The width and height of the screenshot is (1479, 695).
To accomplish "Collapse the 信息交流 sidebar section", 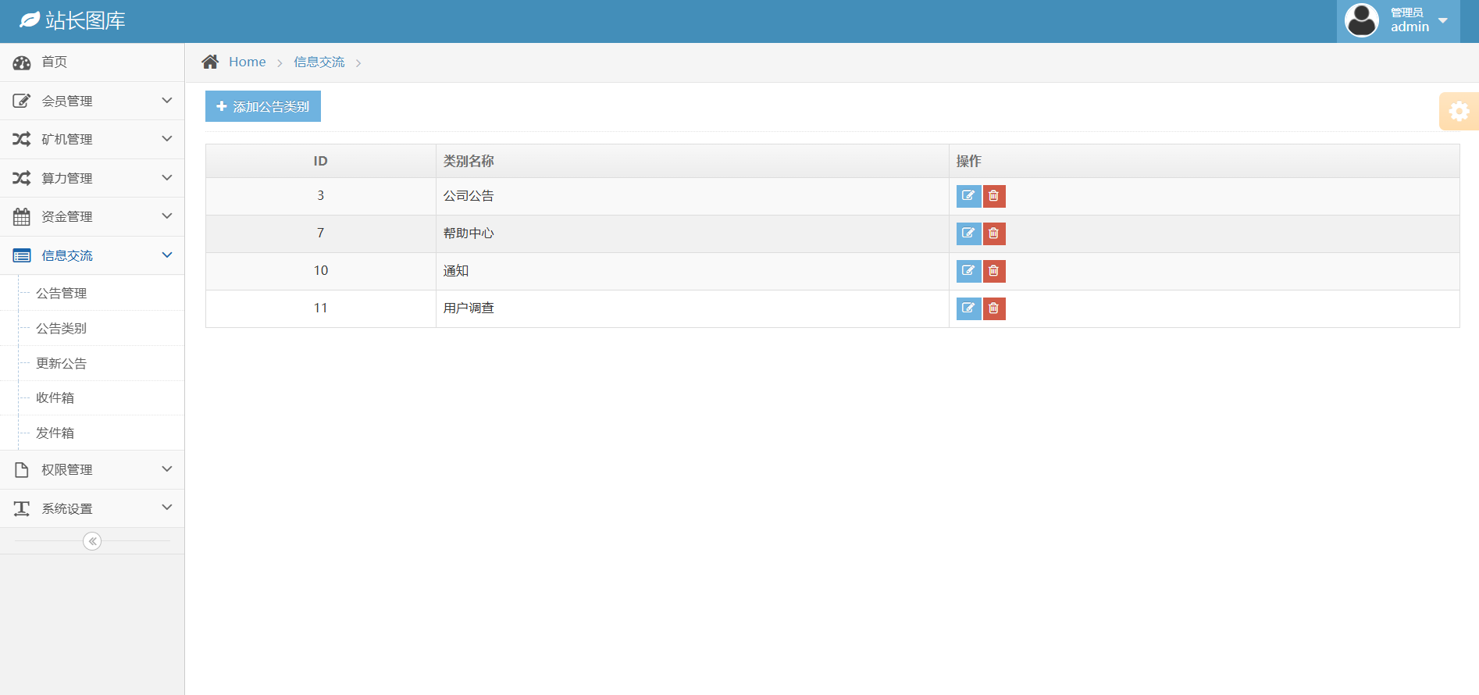I will [92, 255].
